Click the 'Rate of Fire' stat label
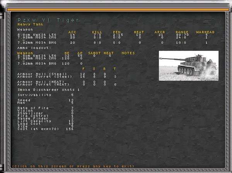 click(33, 108)
